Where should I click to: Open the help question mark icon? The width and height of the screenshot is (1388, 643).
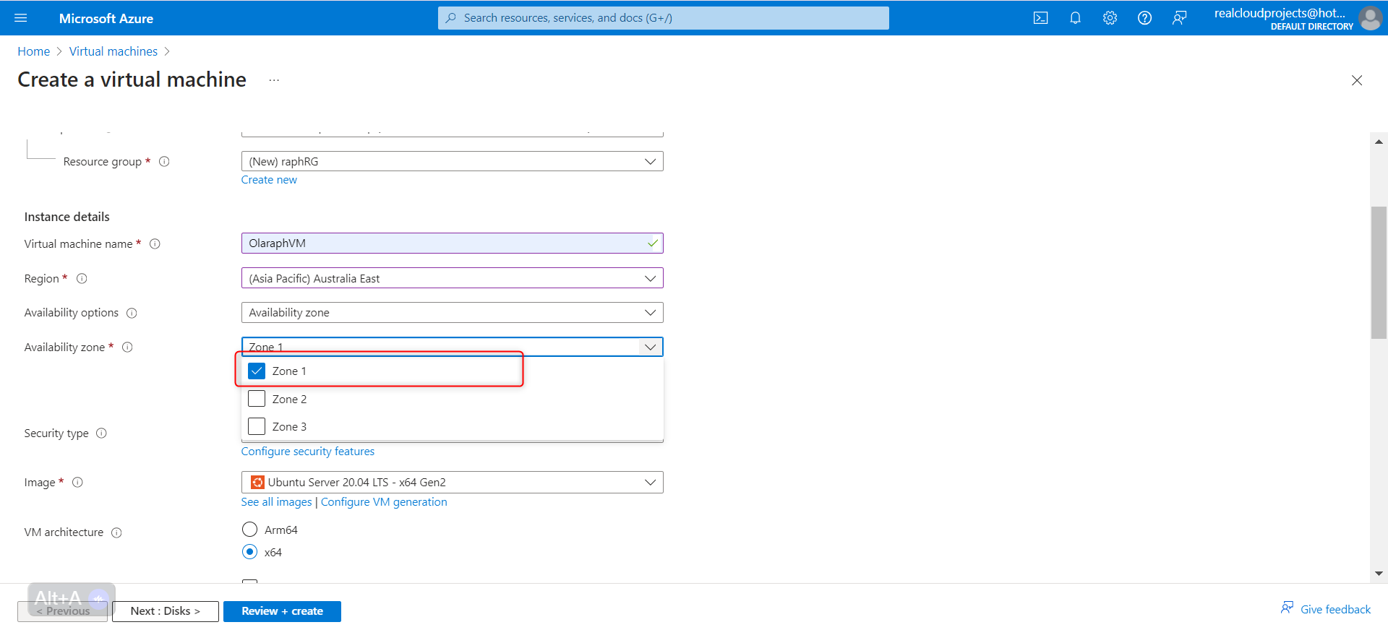[1144, 18]
